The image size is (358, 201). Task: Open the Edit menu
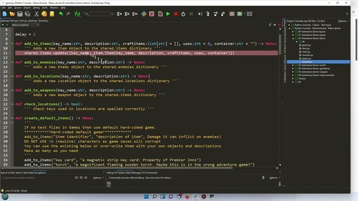10,8
